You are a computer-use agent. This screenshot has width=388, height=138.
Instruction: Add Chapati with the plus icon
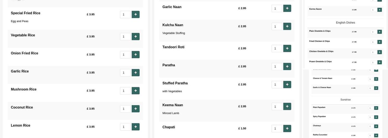287,129
